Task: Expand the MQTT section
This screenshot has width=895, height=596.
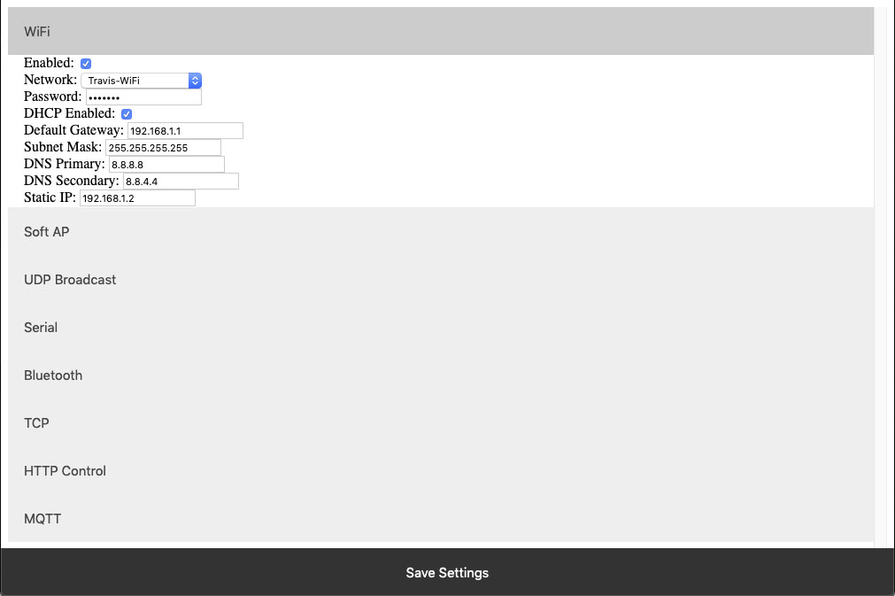Action: pos(441,518)
